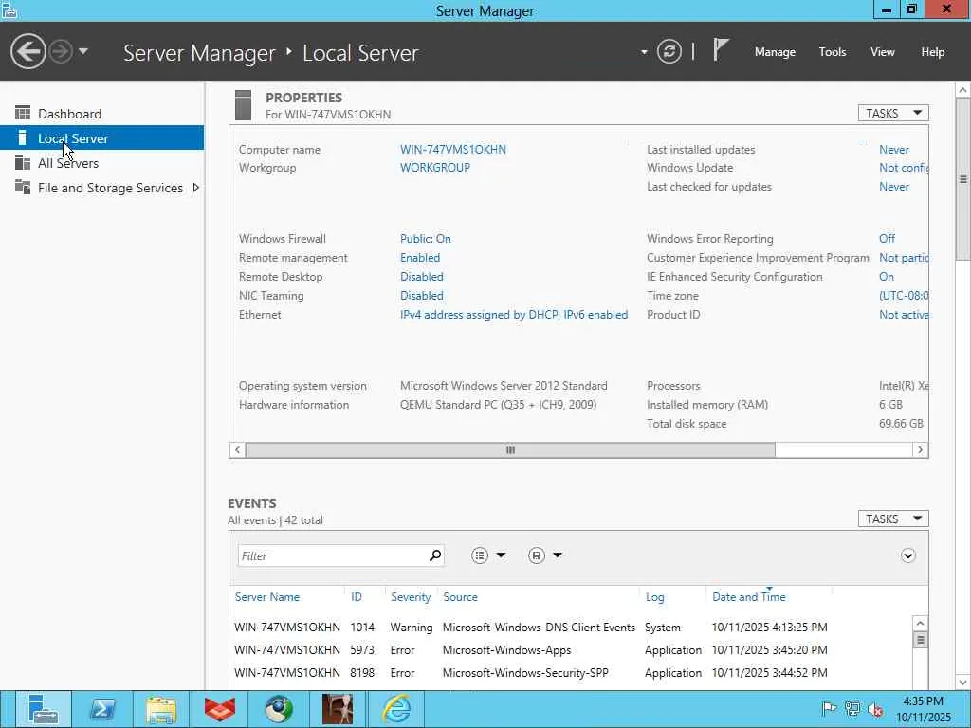Open the dropdown arrow beside save query
This screenshot has height=728, width=971.
(x=558, y=555)
